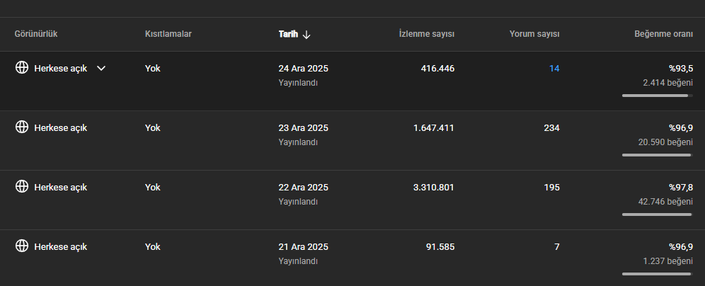This screenshot has height=286, width=705.
Task: Click globe icon for 23 Ara 2025 video
Action: tap(21, 127)
